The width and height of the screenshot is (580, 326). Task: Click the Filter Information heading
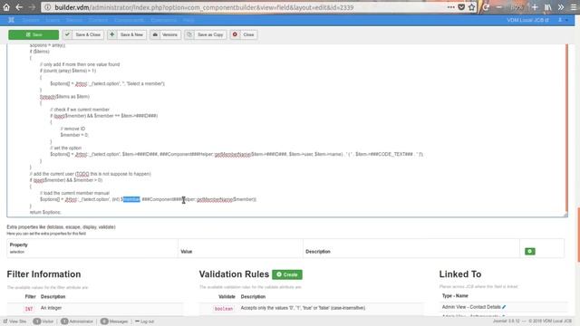click(x=43, y=274)
